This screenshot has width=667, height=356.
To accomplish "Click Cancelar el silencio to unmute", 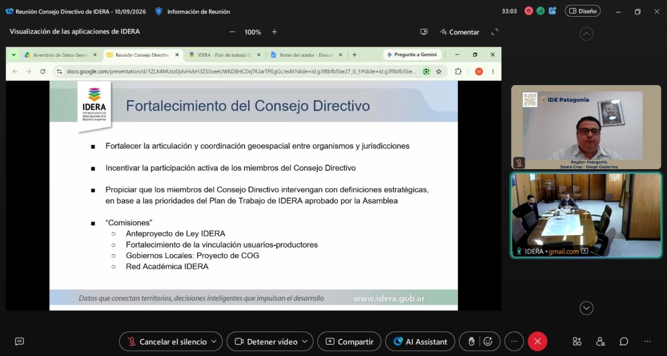I will tap(166, 342).
